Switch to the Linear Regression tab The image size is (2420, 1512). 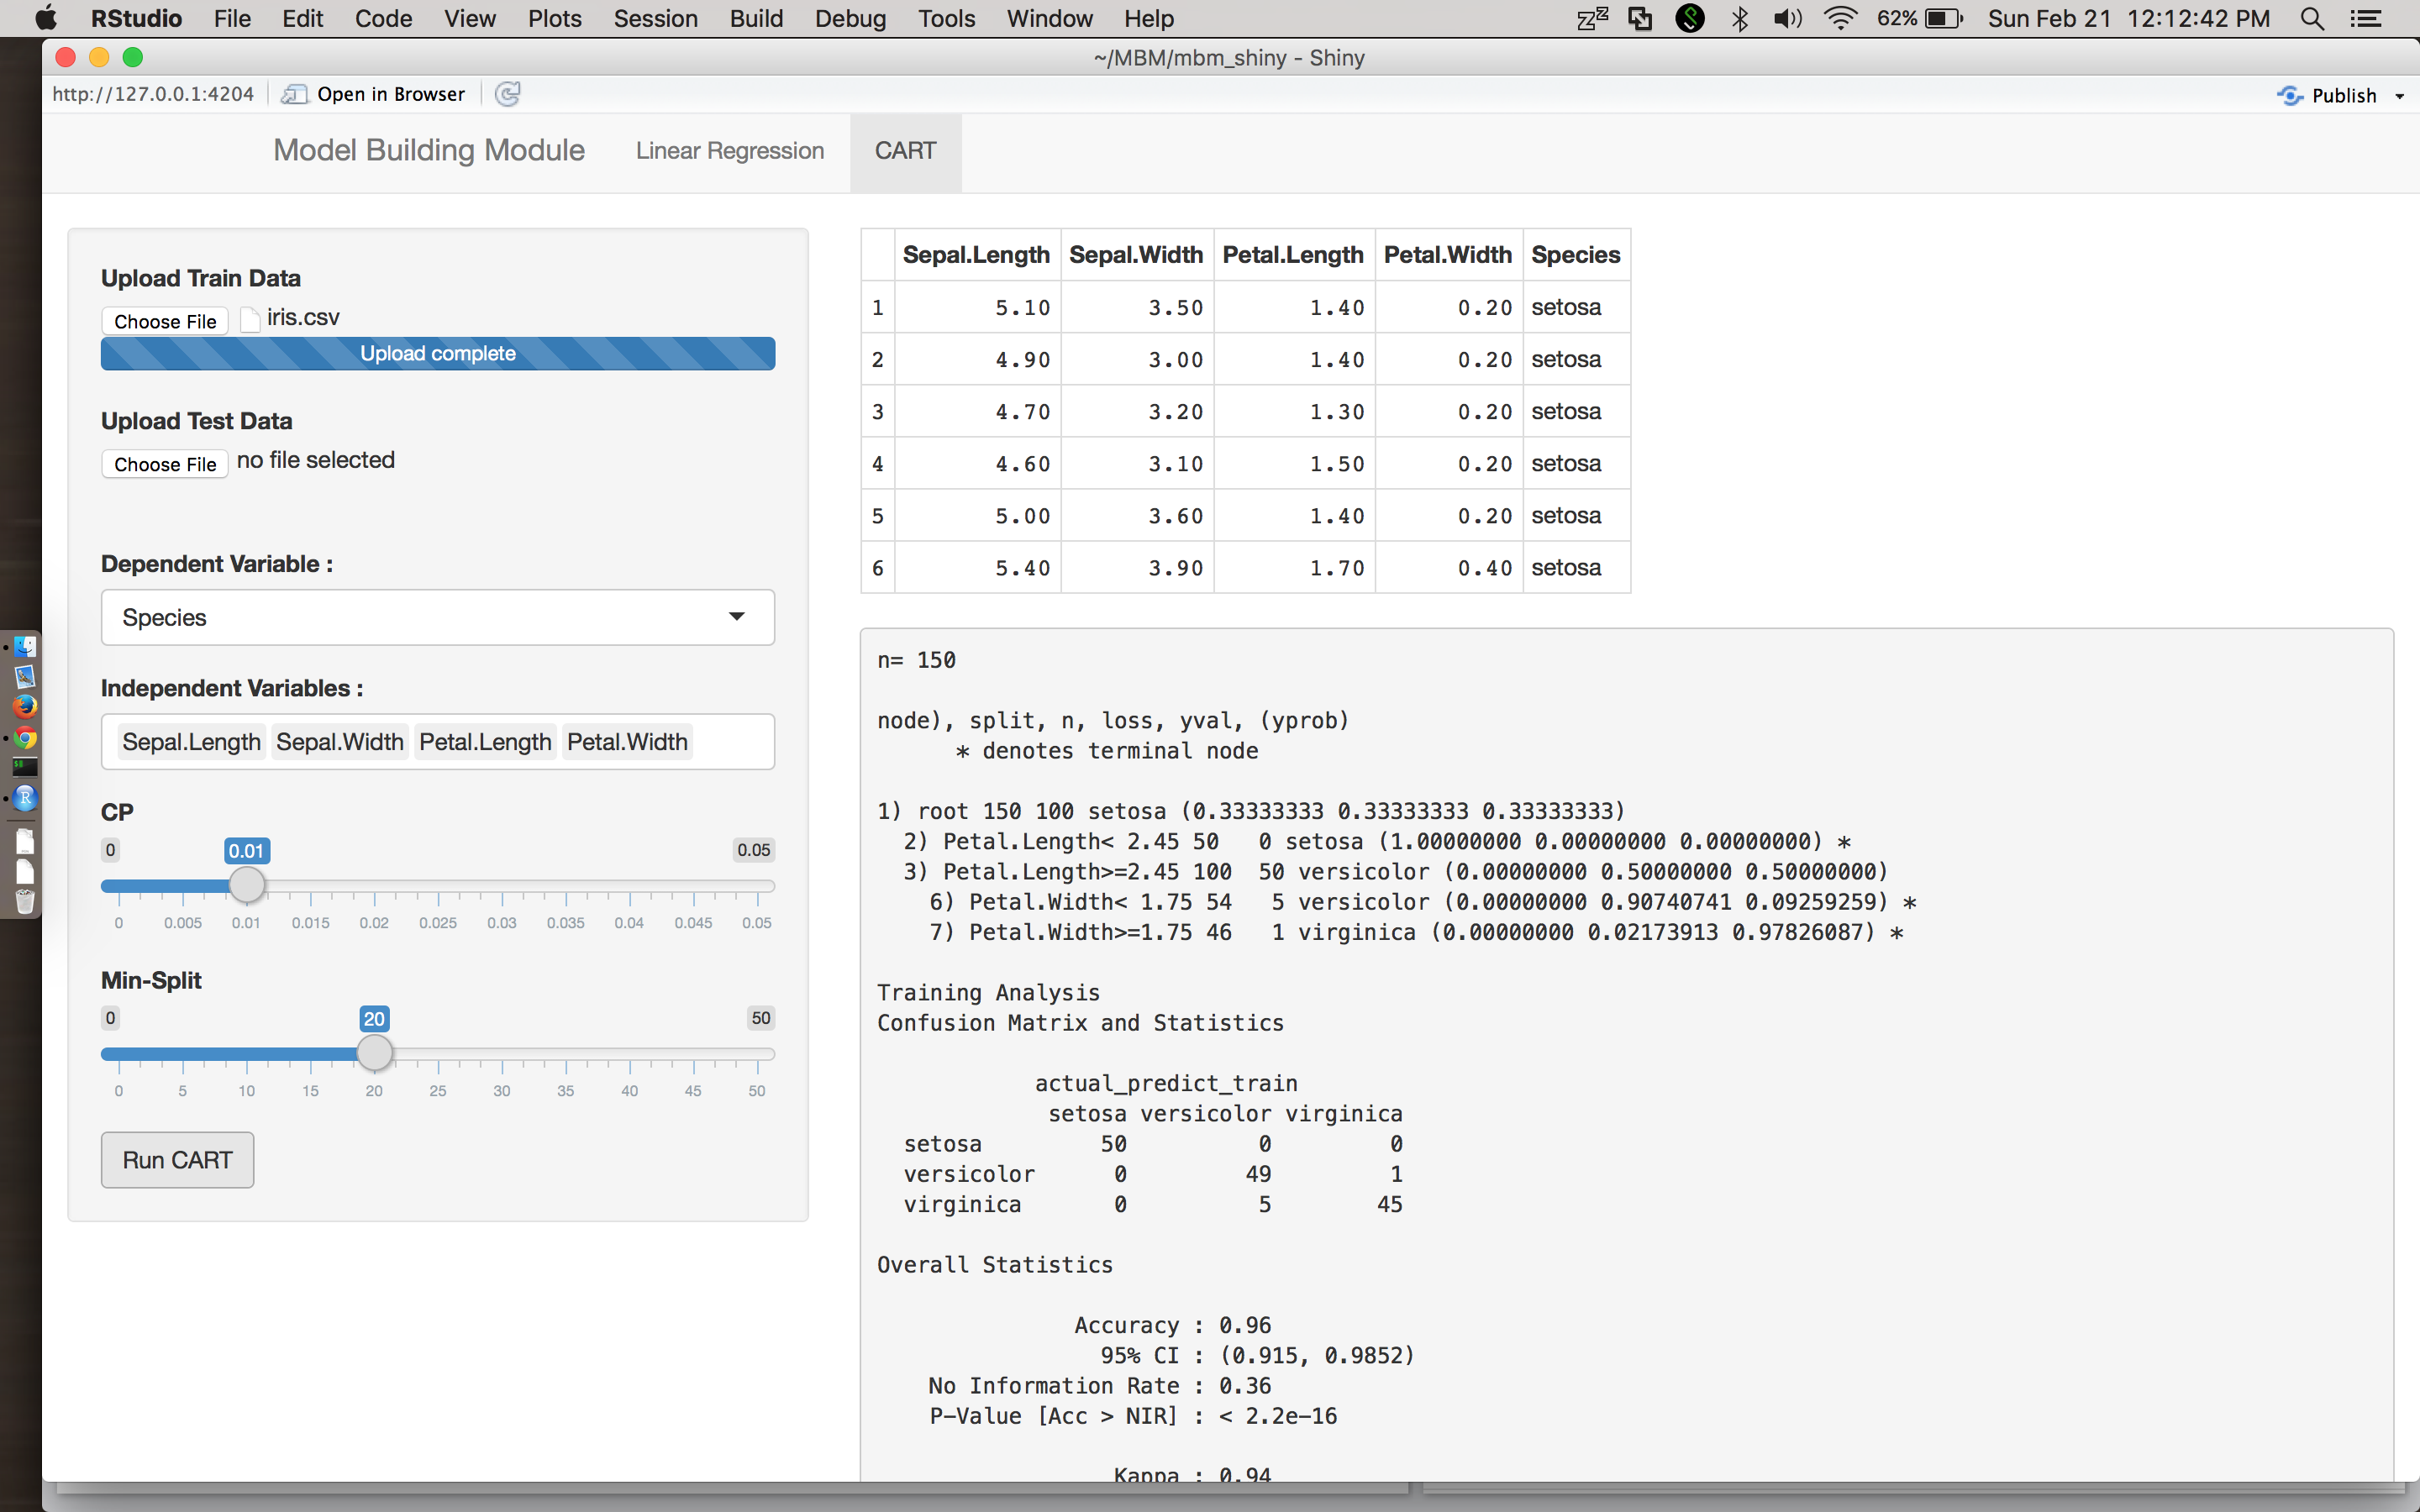(729, 151)
